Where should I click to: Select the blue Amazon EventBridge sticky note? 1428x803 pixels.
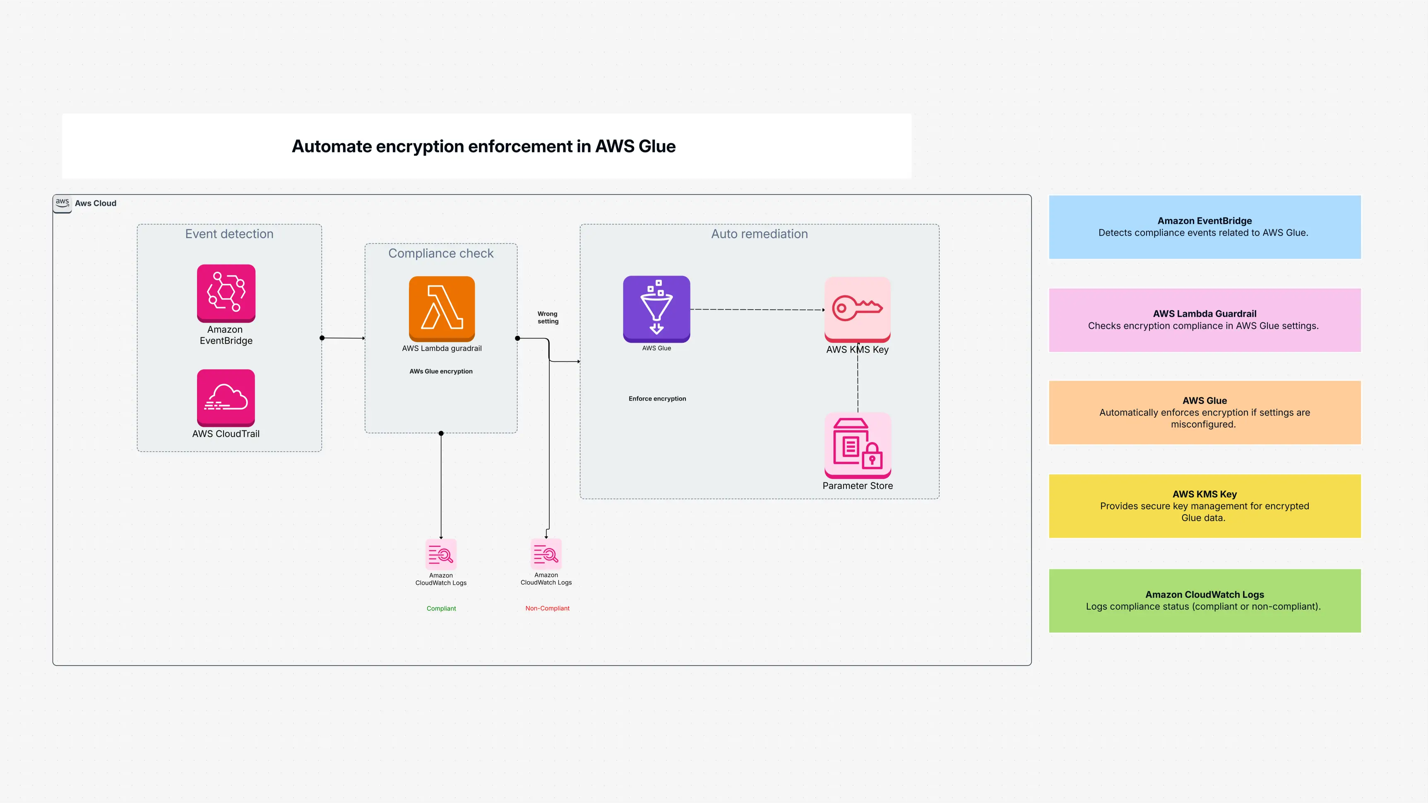click(x=1204, y=227)
